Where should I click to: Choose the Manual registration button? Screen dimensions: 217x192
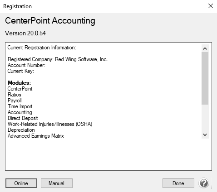click(x=57, y=183)
